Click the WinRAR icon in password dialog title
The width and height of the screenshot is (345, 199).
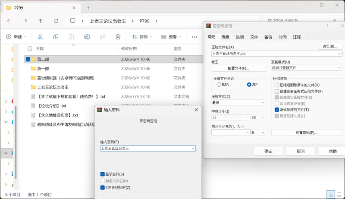coord(100,110)
